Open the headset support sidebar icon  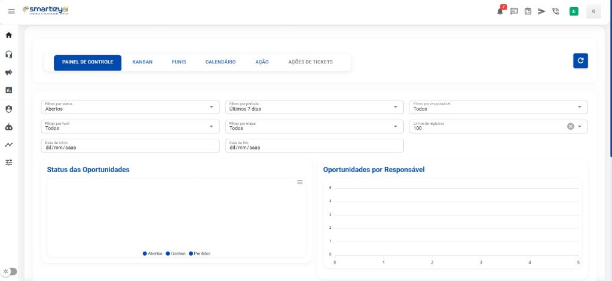[8, 54]
